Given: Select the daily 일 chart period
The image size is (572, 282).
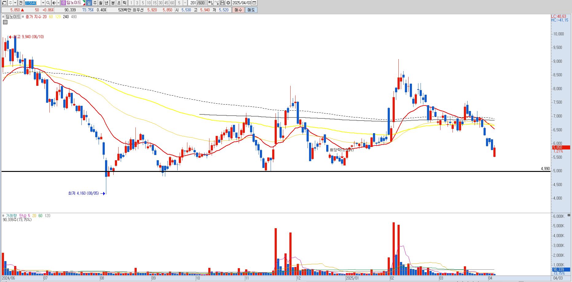Looking at the screenshot, I should [x=89, y=3].
